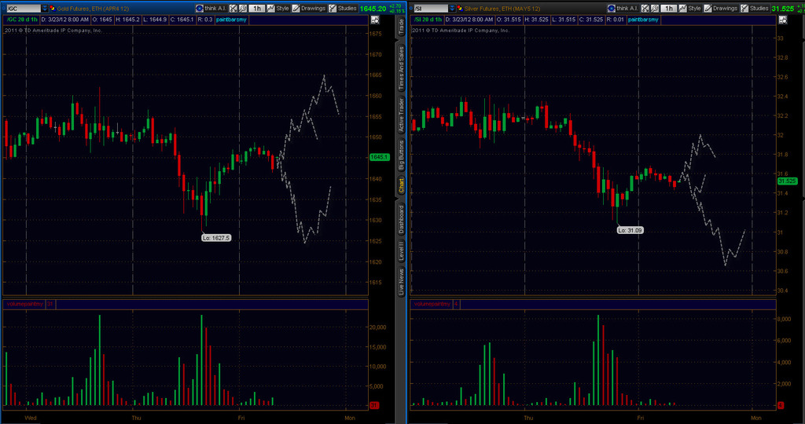Click volumepaintmy label in Gold volume panel
This screenshot has height=424, width=805.
click(x=24, y=304)
